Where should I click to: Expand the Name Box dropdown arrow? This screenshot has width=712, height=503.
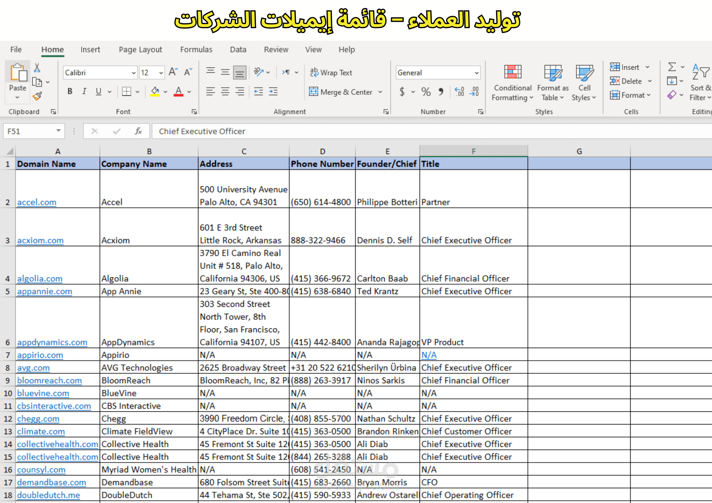[x=58, y=131]
